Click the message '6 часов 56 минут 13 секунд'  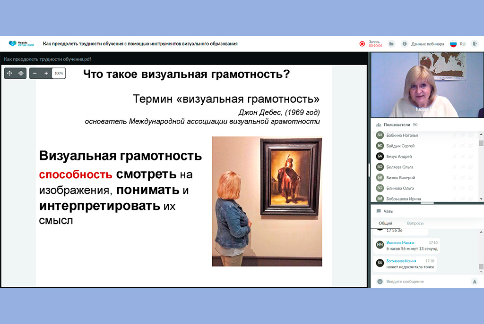[412, 249]
